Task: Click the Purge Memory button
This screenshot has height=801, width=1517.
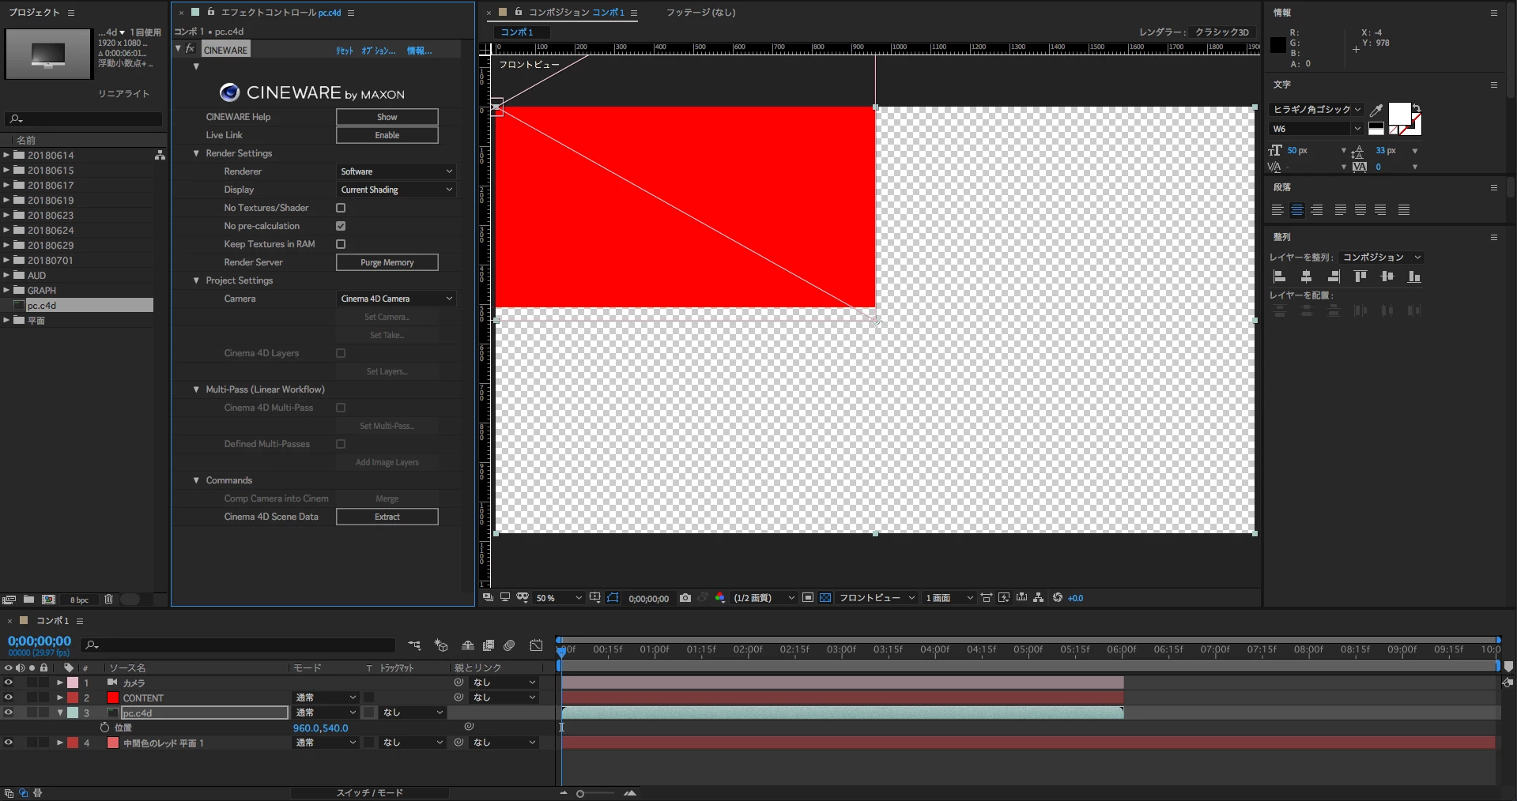Action: coord(387,262)
